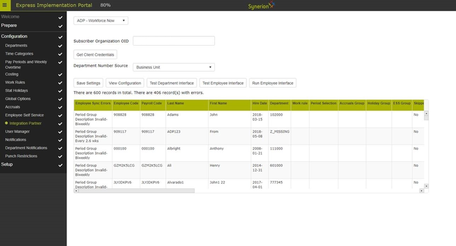The image size is (456, 246).
Task: Open the hamburger menu icon
Action: pyautogui.click(x=5, y=5)
